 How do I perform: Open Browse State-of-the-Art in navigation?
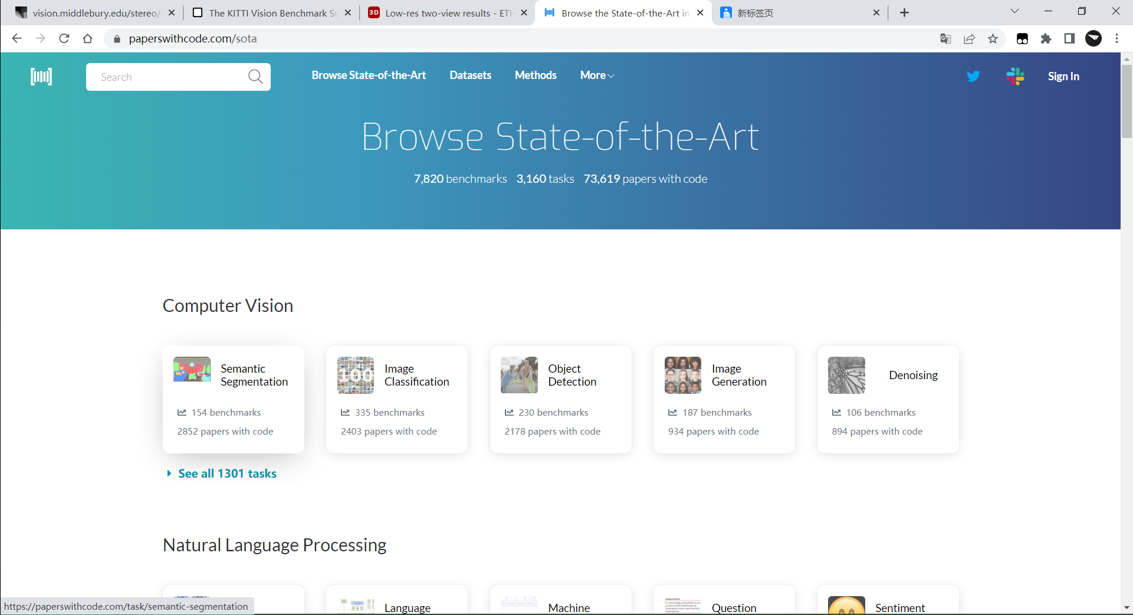point(369,75)
